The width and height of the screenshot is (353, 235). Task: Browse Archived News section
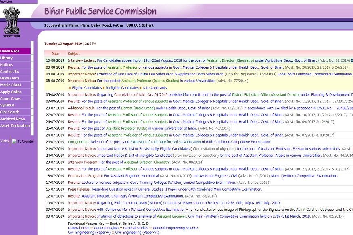[x=13, y=119]
